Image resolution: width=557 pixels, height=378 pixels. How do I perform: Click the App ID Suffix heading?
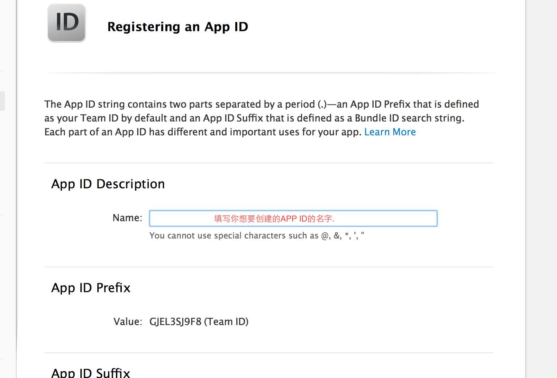[x=91, y=372]
